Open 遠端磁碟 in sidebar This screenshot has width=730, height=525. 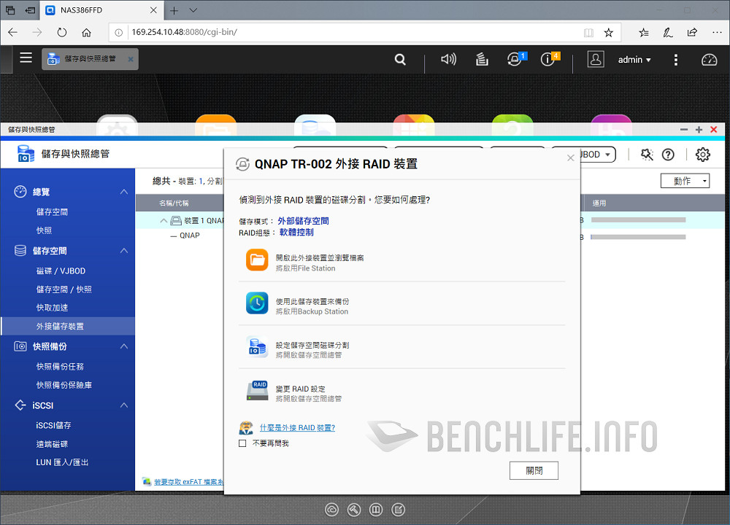pyautogui.click(x=52, y=443)
